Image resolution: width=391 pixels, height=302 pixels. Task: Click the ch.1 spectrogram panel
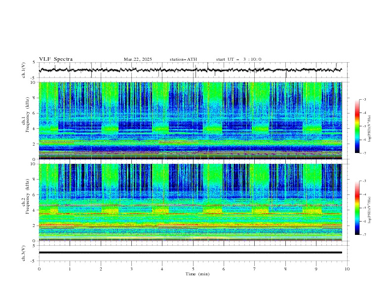coord(191,120)
